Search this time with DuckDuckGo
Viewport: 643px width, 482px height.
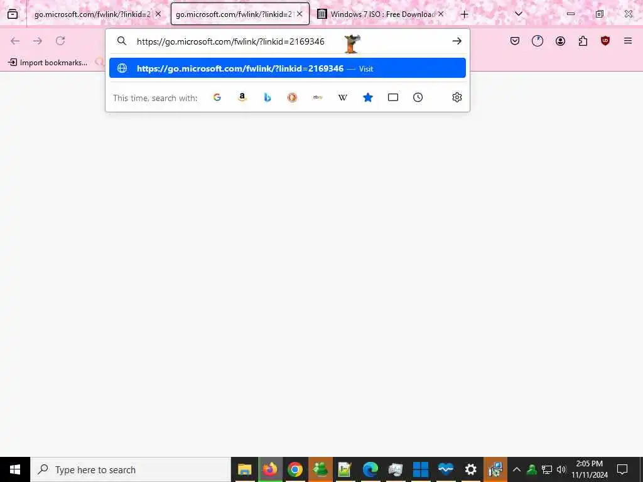293,97
